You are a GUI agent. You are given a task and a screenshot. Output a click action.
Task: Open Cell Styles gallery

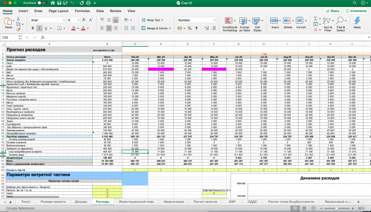(257, 24)
